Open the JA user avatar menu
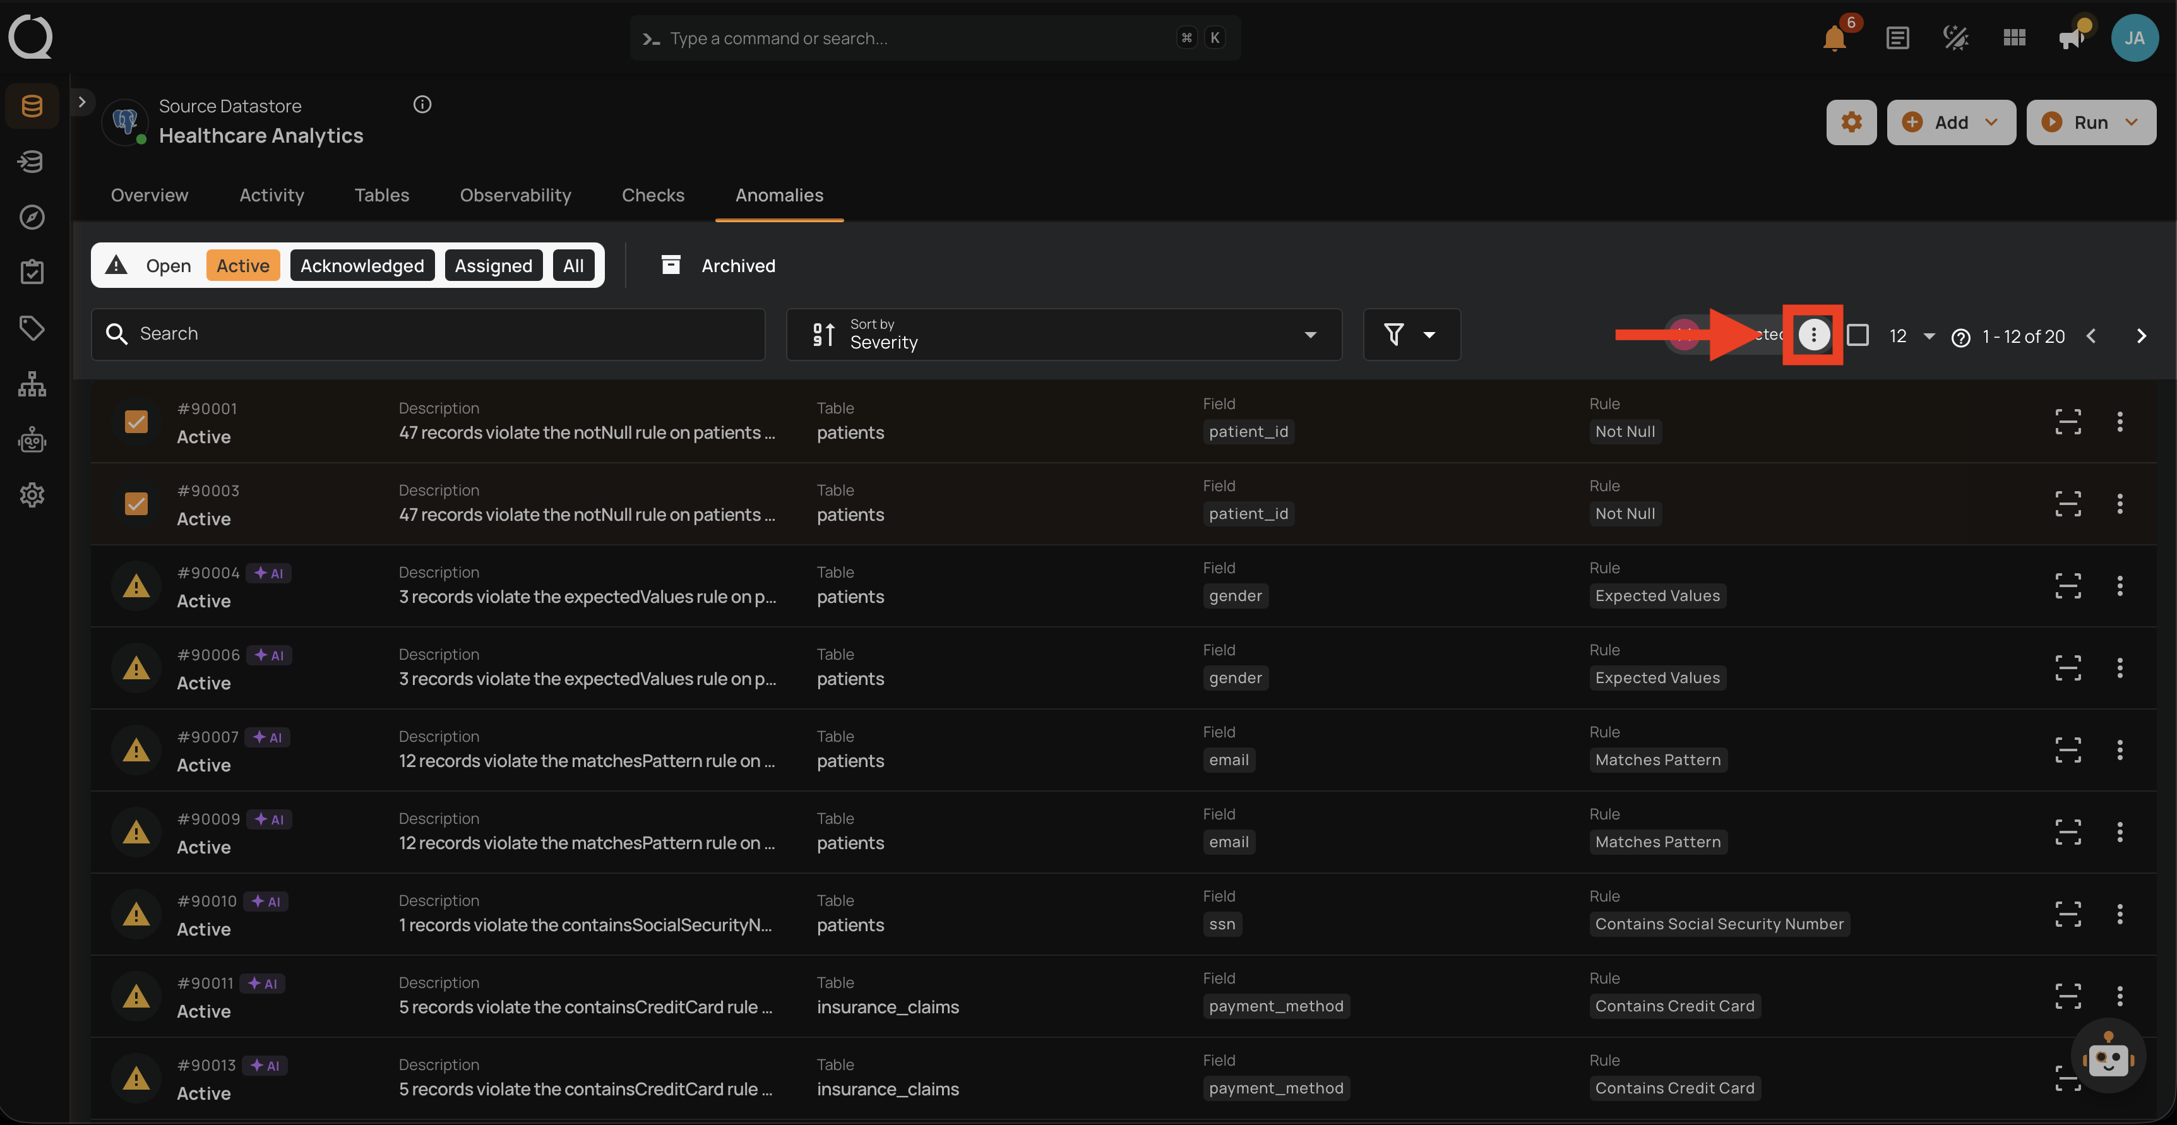Viewport: 2177px width, 1125px height. point(2134,38)
